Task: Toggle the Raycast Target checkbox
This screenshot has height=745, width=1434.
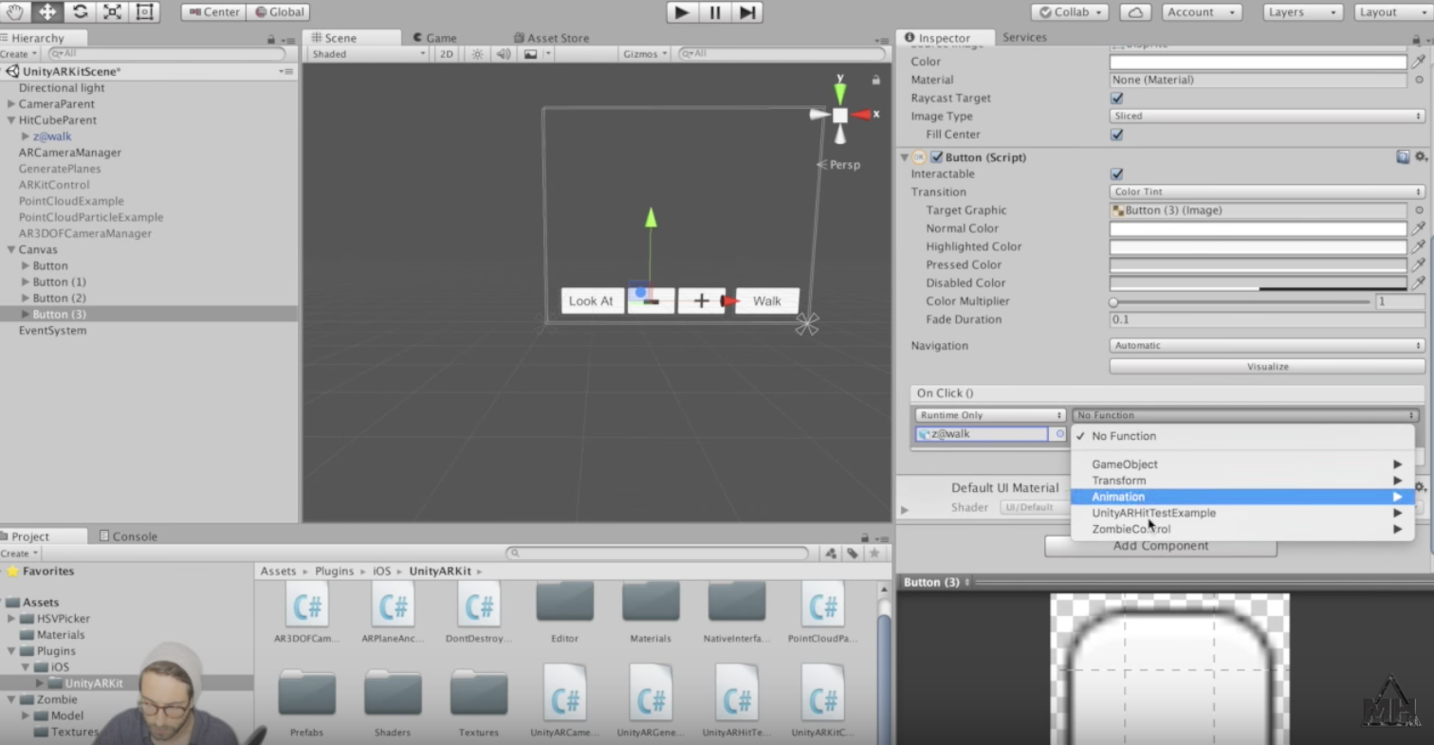Action: [x=1116, y=98]
